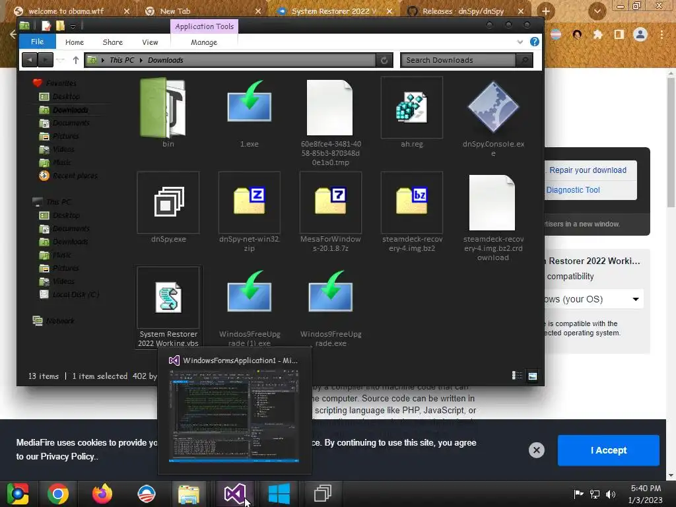The width and height of the screenshot is (676, 507).
Task: Open Repair your download link
Action: [x=588, y=170]
